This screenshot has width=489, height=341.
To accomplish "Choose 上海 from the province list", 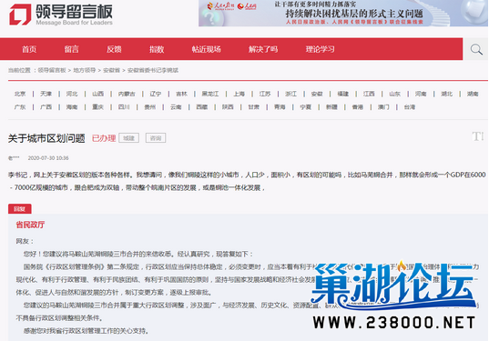I will [x=239, y=94].
